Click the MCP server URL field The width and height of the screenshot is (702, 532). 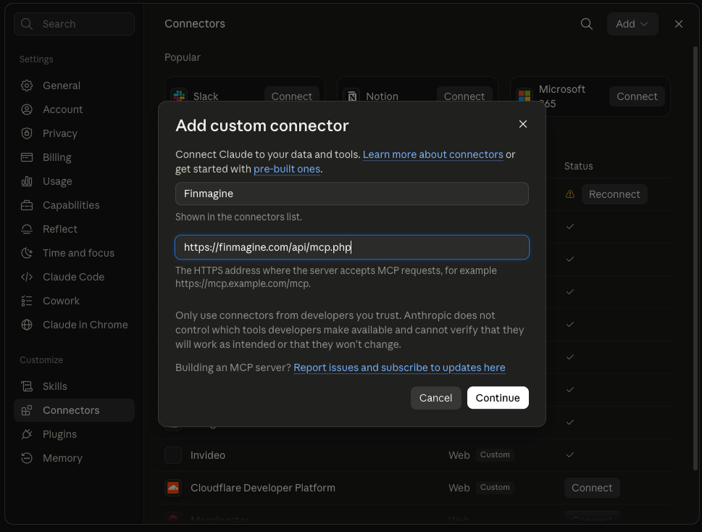(x=352, y=247)
